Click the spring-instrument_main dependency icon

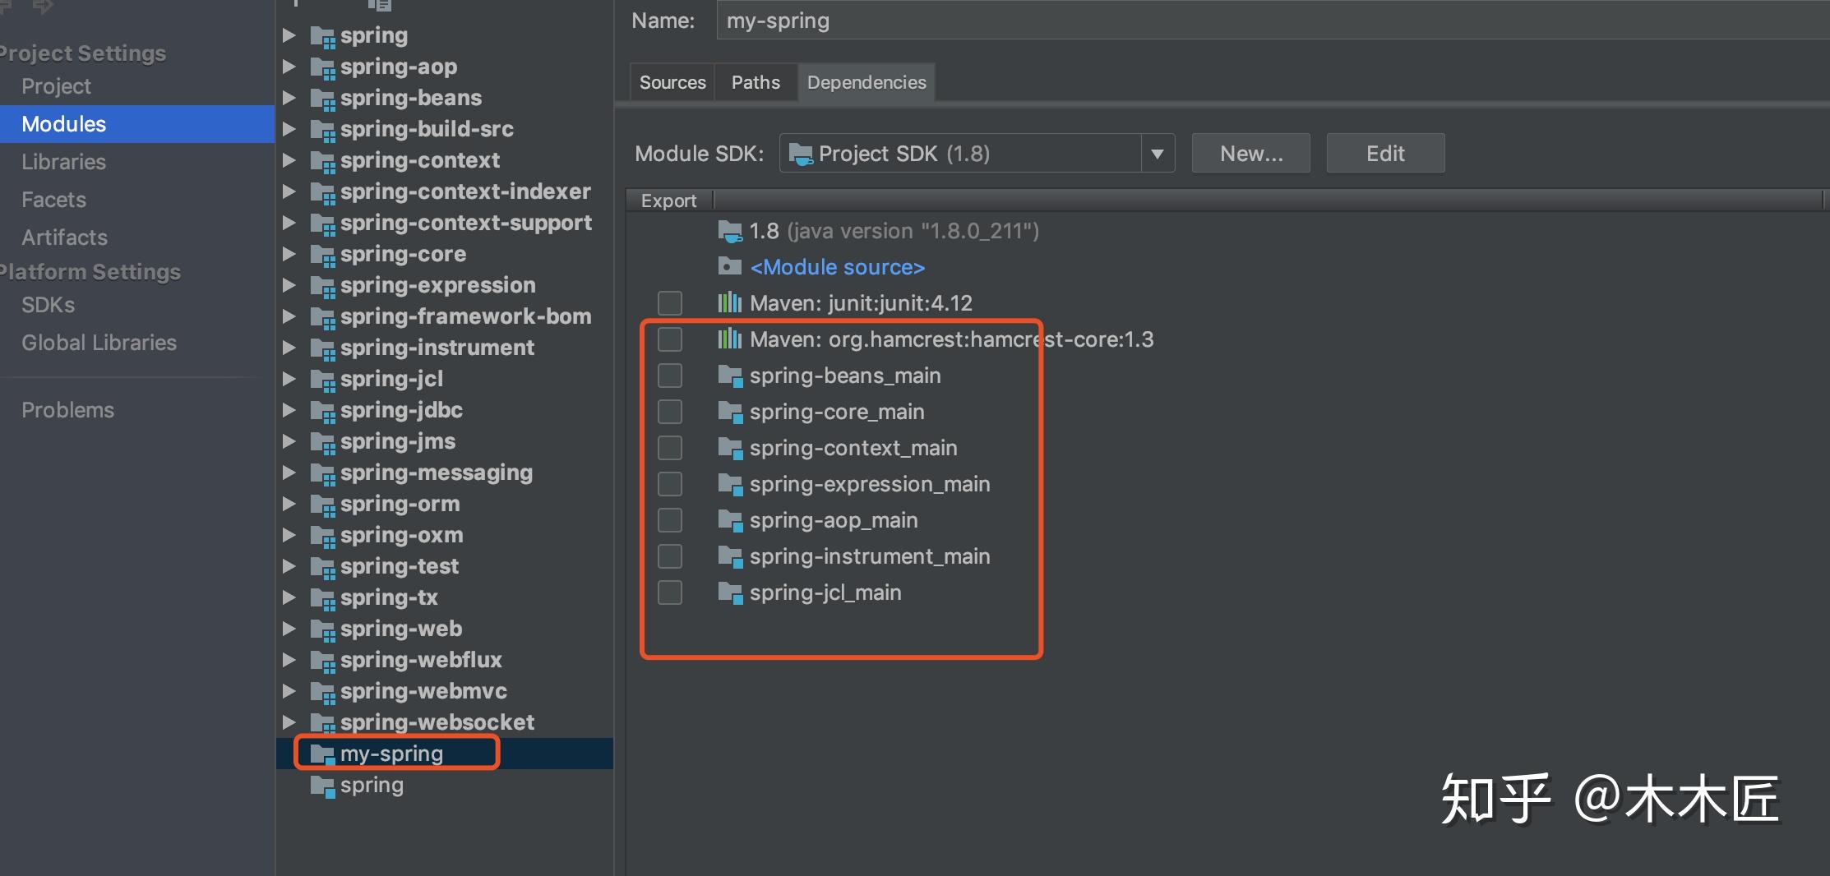click(x=730, y=557)
